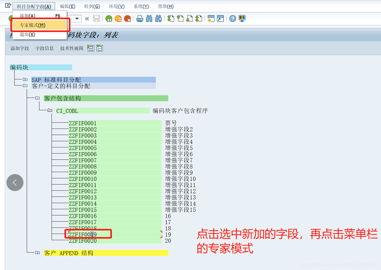The image size is (381, 270).
Task: Click the Back green arrow icon
Action: coord(109,19)
